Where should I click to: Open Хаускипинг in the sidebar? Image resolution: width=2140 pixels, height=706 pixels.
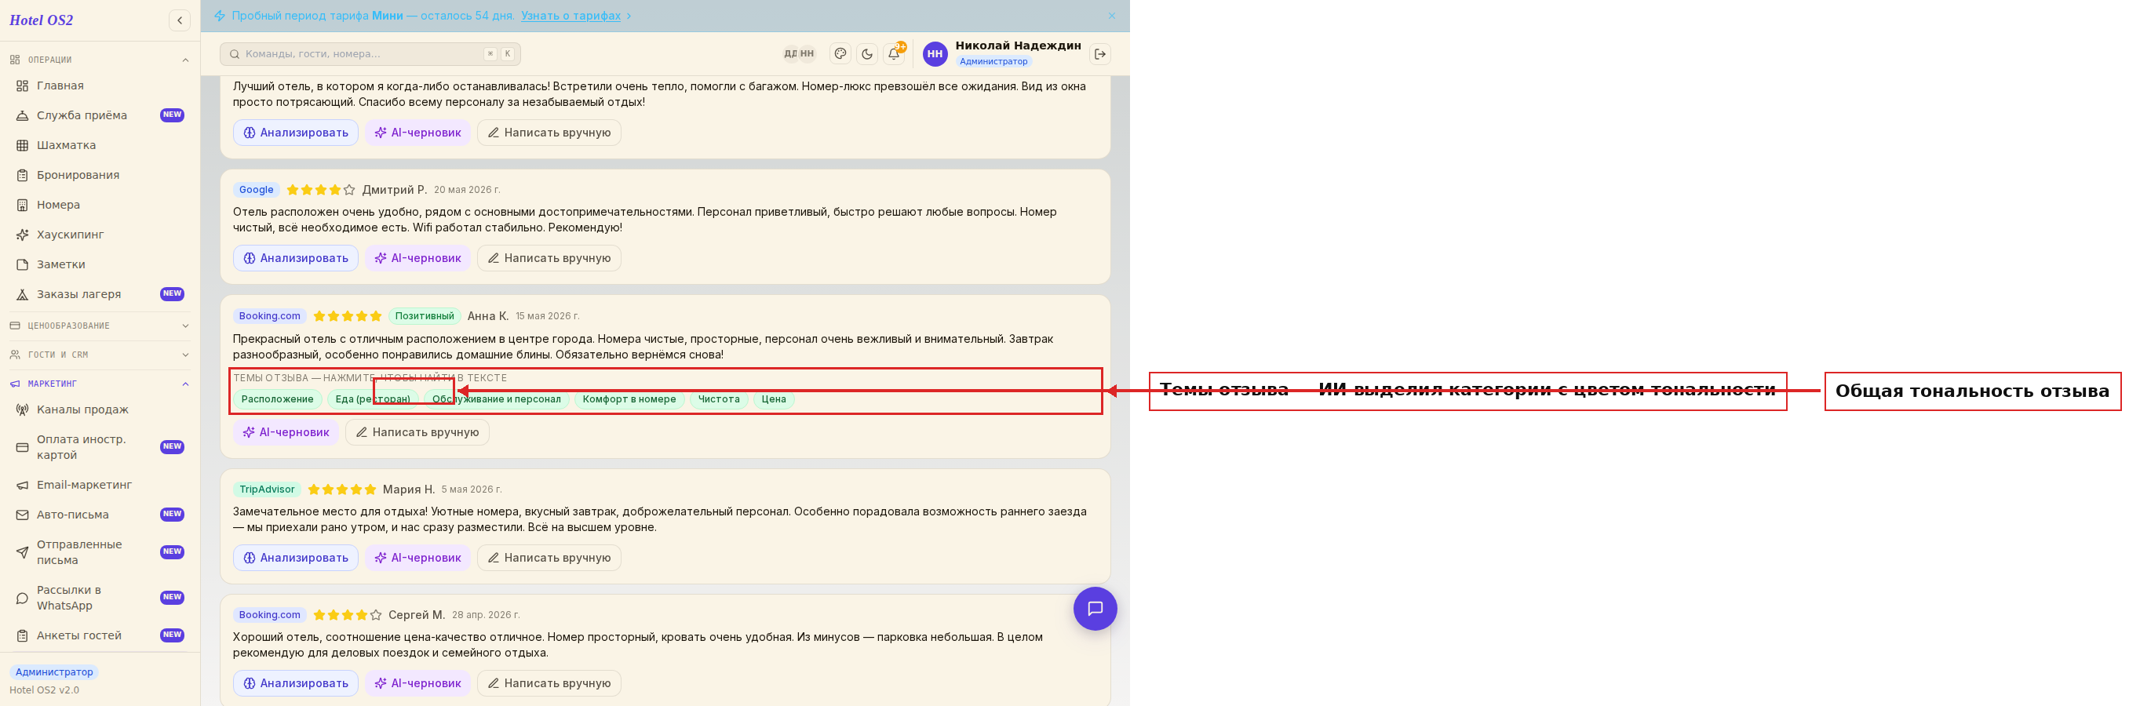(100, 235)
